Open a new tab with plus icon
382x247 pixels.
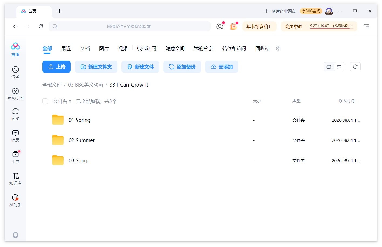pos(60,11)
